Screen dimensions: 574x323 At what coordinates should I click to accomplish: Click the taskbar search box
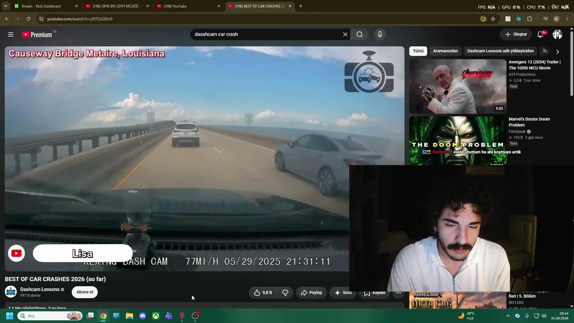(50, 316)
